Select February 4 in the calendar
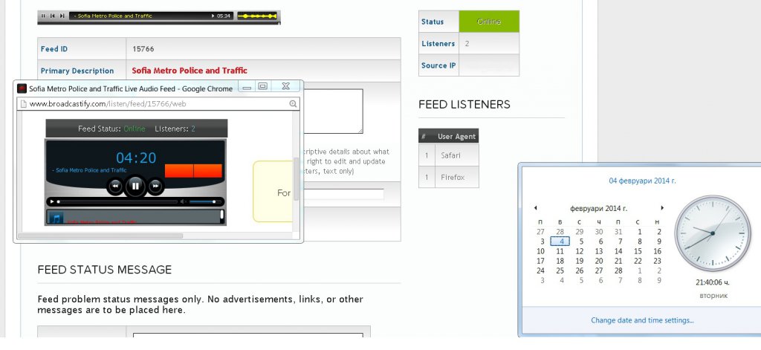This screenshot has height=350, width=761. tap(560, 242)
